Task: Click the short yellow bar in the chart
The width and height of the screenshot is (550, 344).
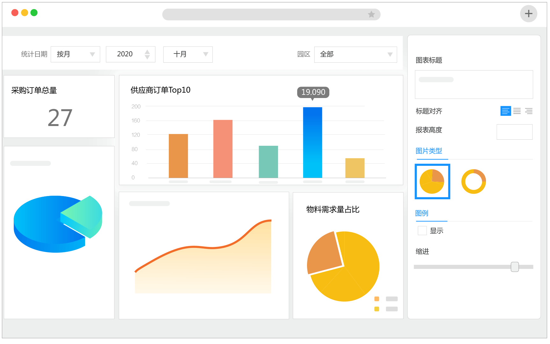Action: [x=355, y=168]
